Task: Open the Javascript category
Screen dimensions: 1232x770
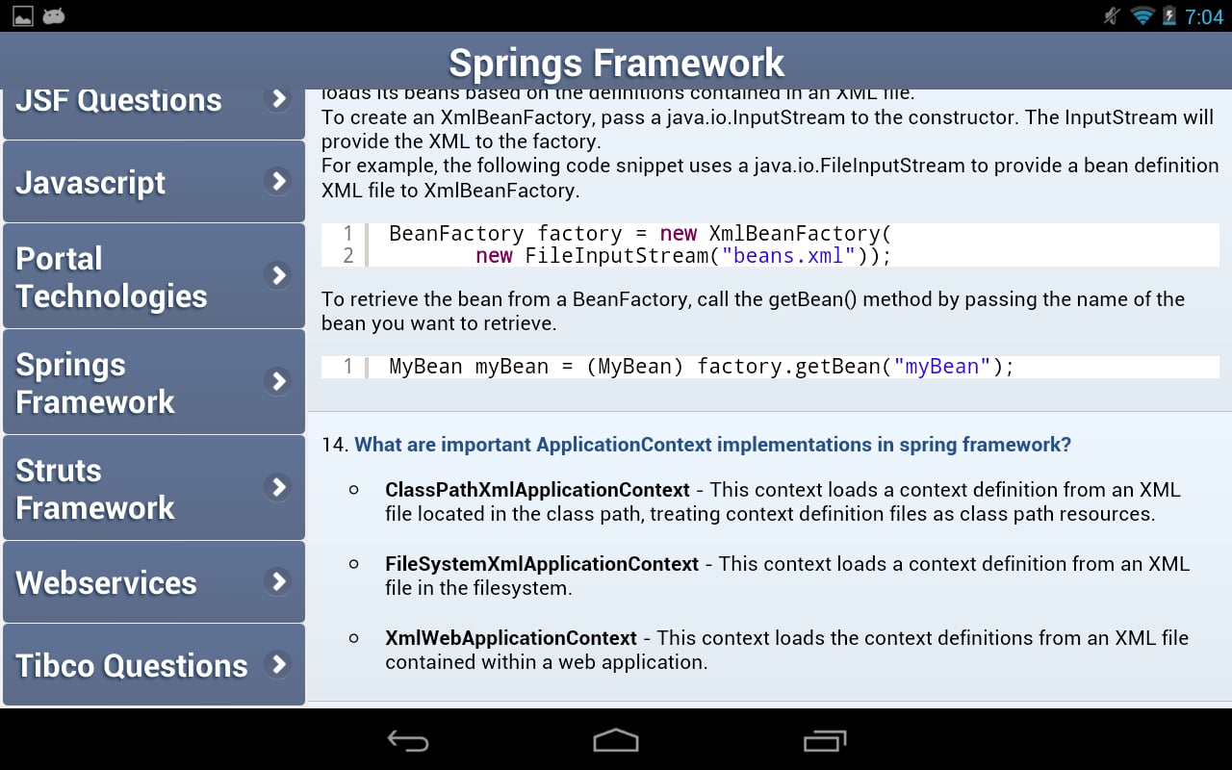Action: 154,182
